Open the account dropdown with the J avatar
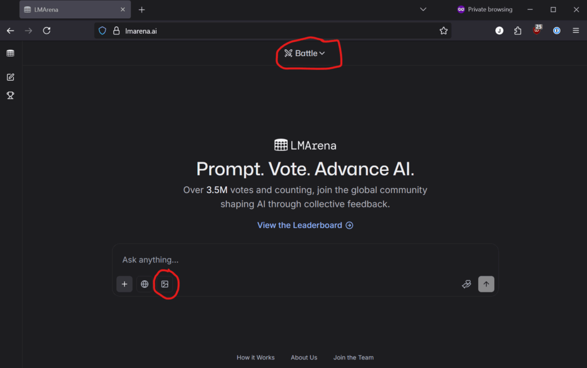The image size is (587, 368). (x=499, y=30)
